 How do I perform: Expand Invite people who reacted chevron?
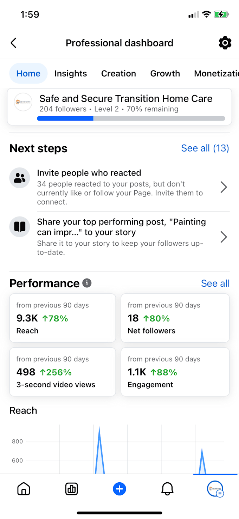(x=224, y=187)
